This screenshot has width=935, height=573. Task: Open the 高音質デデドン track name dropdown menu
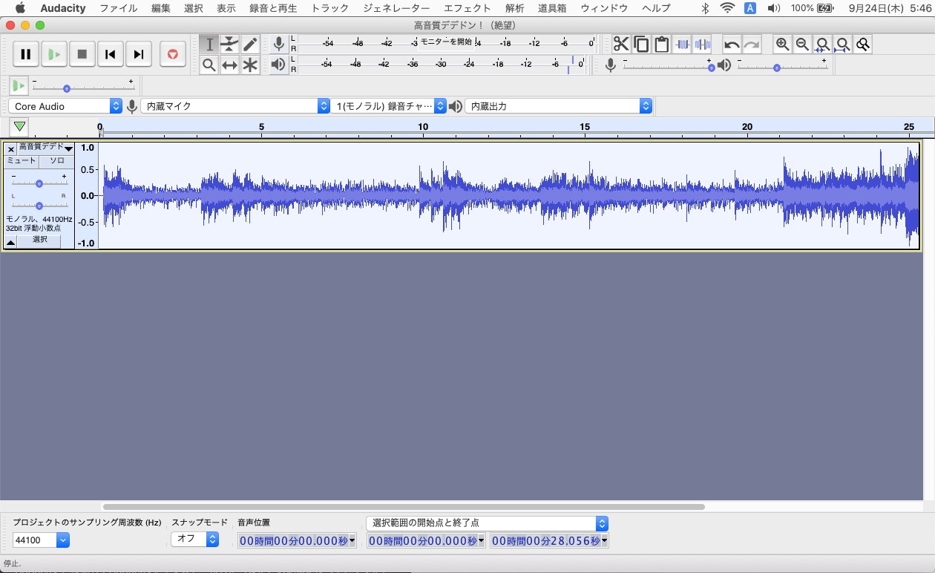click(x=46, y=148)
